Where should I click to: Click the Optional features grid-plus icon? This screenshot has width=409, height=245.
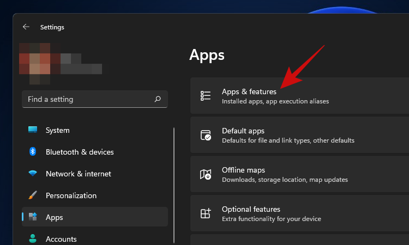click(x=206, y=213)
